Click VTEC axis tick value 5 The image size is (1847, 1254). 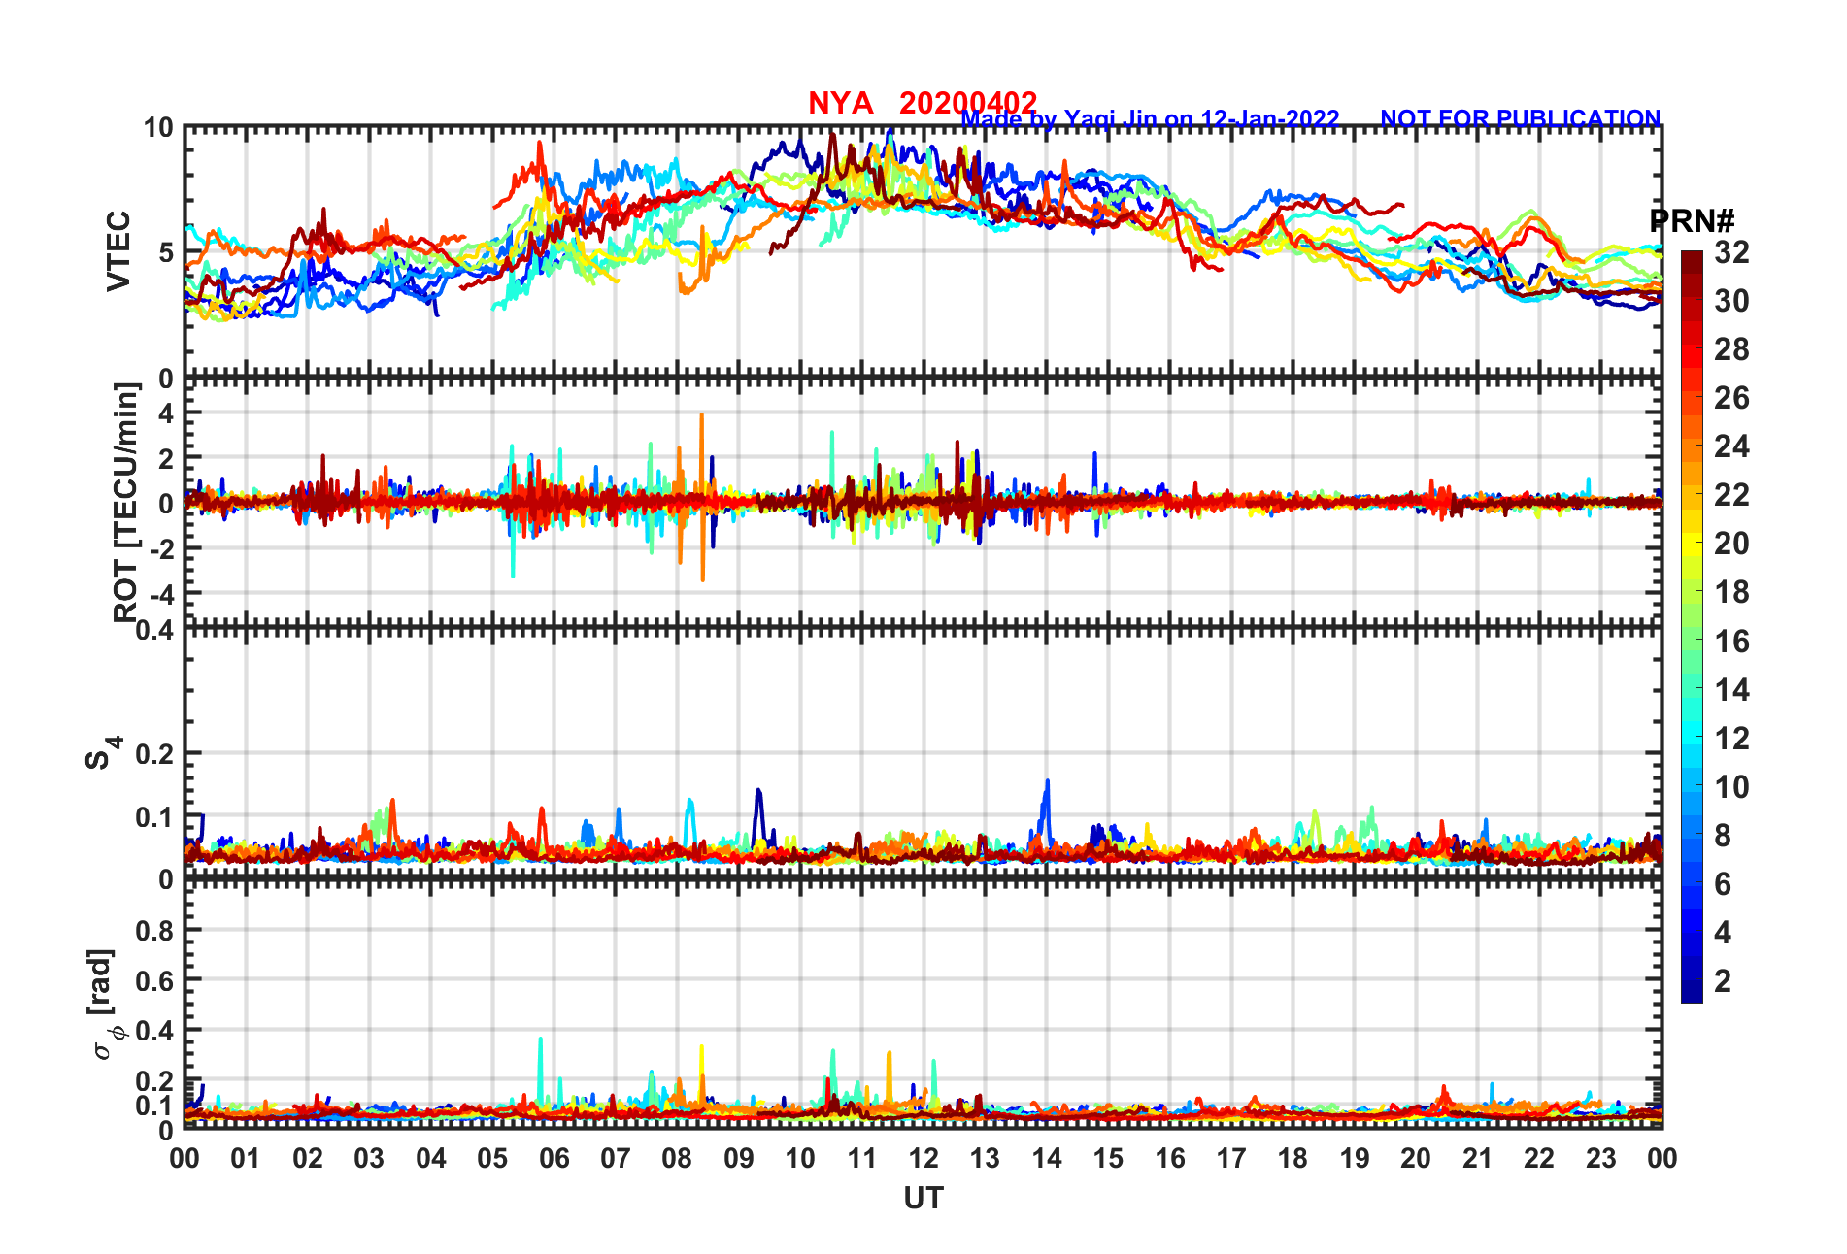click(165, 253)
